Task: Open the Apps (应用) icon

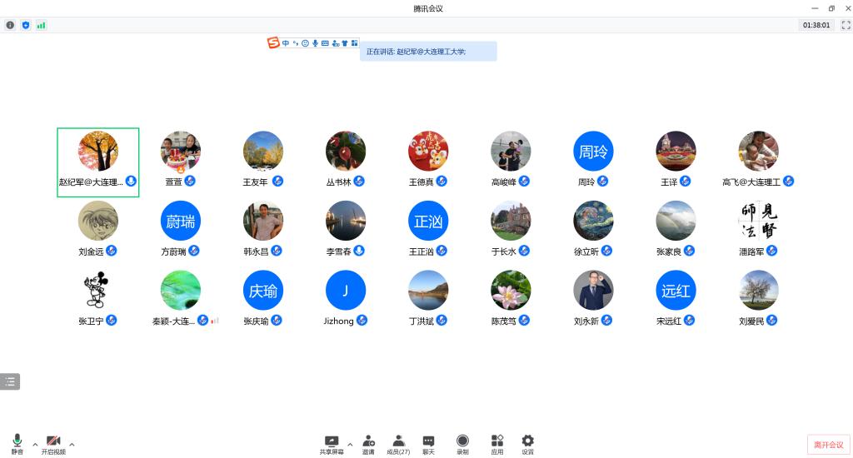Action: [497, 443]
